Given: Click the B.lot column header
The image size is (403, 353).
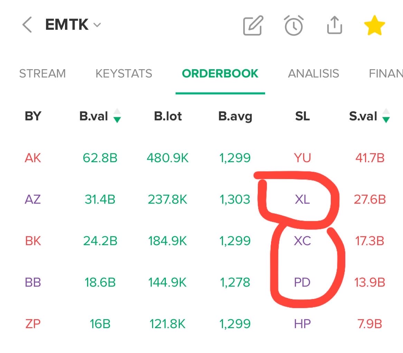Looking at the screenshot, I should (168, 116).
